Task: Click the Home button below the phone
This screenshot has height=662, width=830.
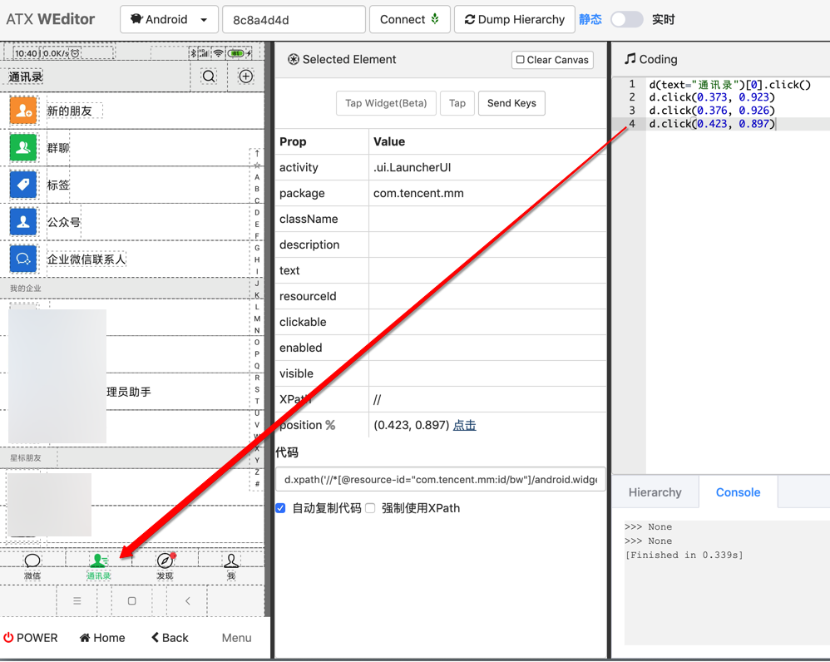Action: [x=102, y=638]
